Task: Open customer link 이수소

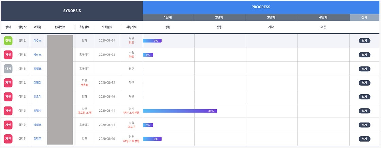Action: click(x=37, y=41)
